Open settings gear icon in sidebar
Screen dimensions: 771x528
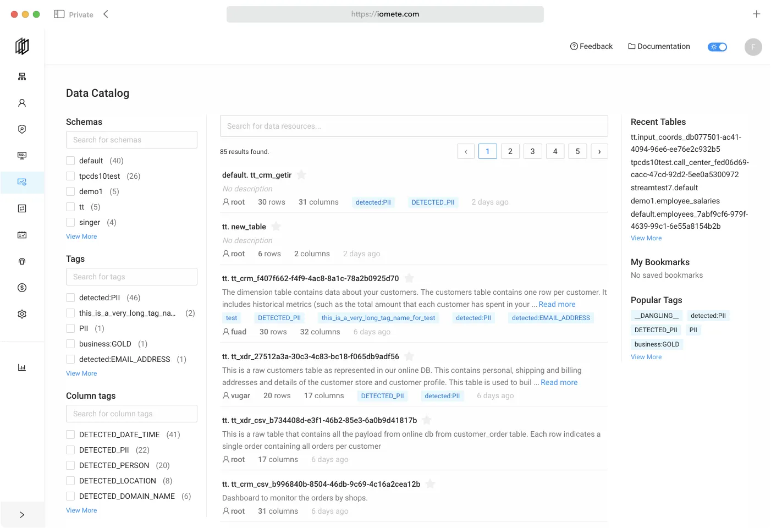click(x=22, y=314)
